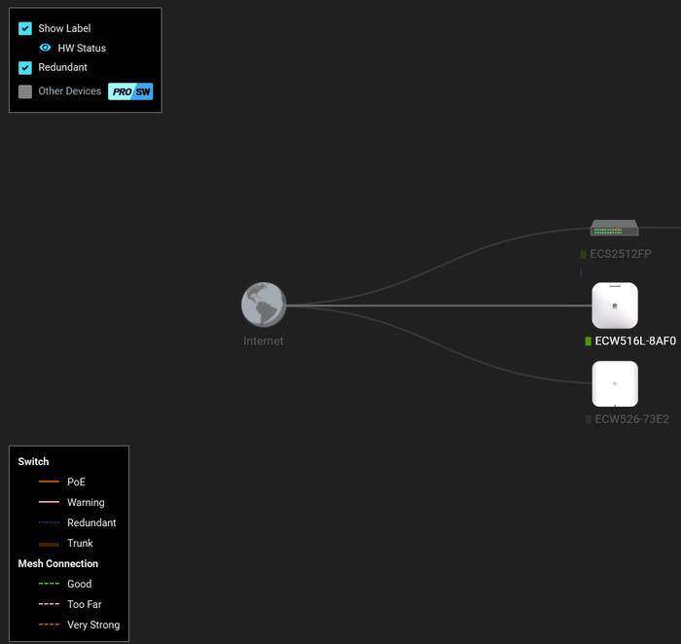
Task: Click the ECS2512FP device label
Action: [621, 254]
